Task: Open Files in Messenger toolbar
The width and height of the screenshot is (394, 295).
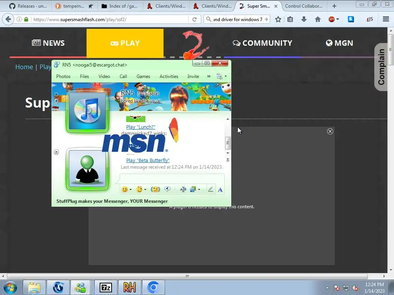Action: (84, 76)
